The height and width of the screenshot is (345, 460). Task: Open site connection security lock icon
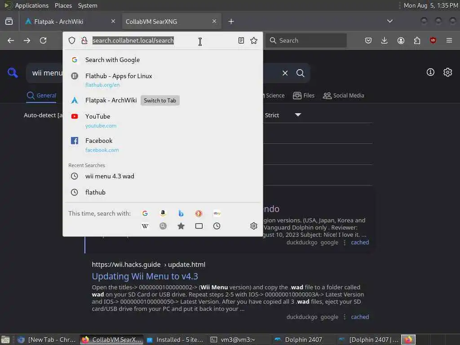click(84, 40)
